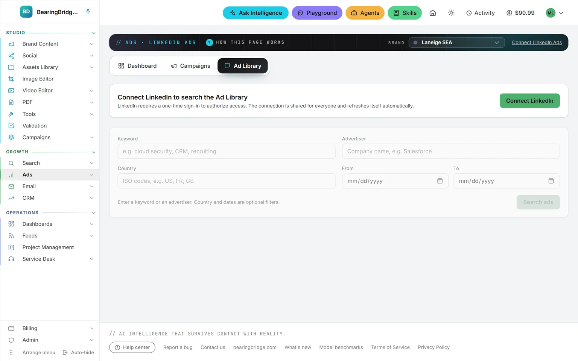Click the green Connect LinkedIn button
Screen dimensions: 578x361
(529, 101)
